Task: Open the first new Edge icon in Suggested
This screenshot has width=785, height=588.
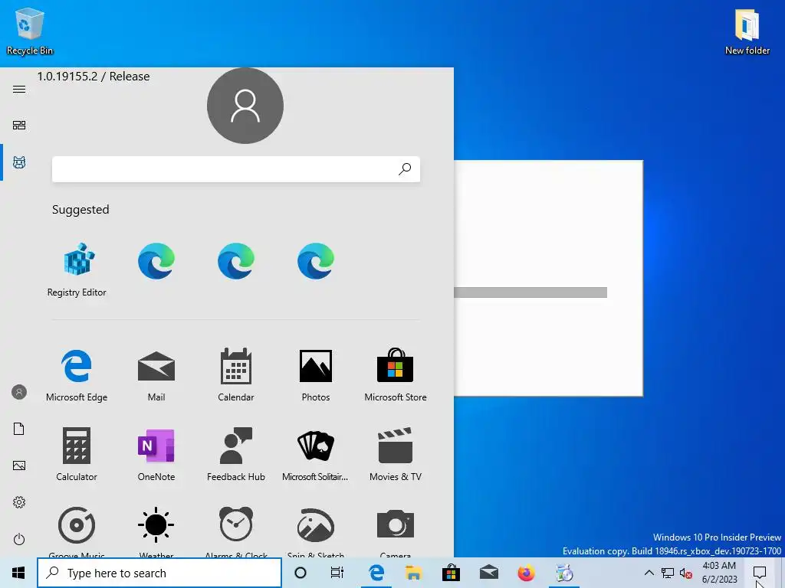Action: [x=156, y=261]
